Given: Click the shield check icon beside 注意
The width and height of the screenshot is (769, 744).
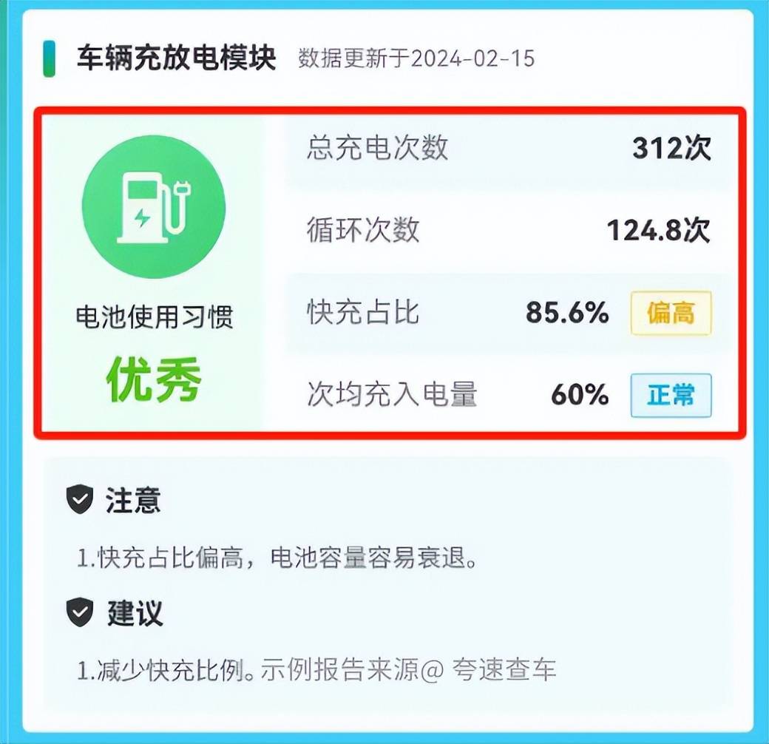Looking at the screenshot, I should [79, 499].
